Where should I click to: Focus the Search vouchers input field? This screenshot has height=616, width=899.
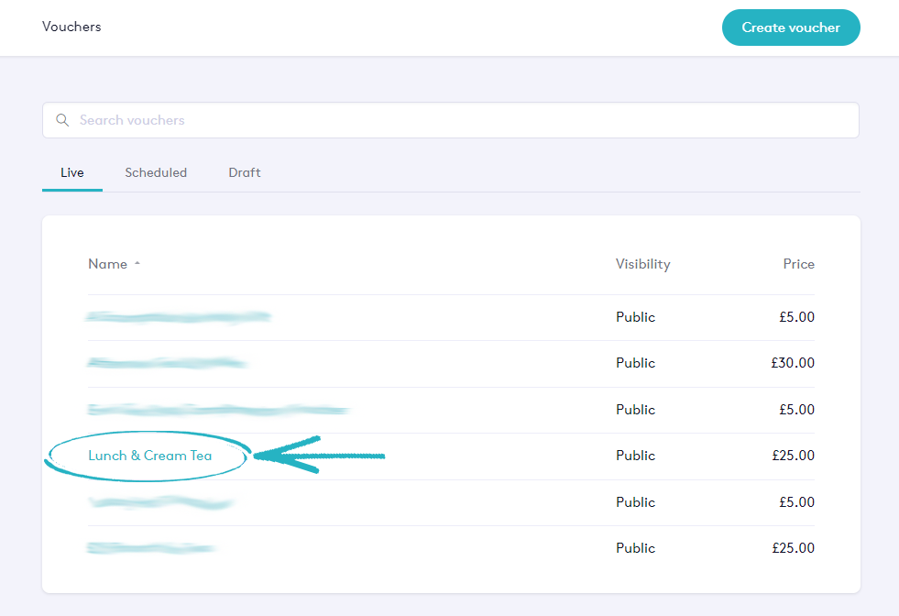click(x=458, y=120)
